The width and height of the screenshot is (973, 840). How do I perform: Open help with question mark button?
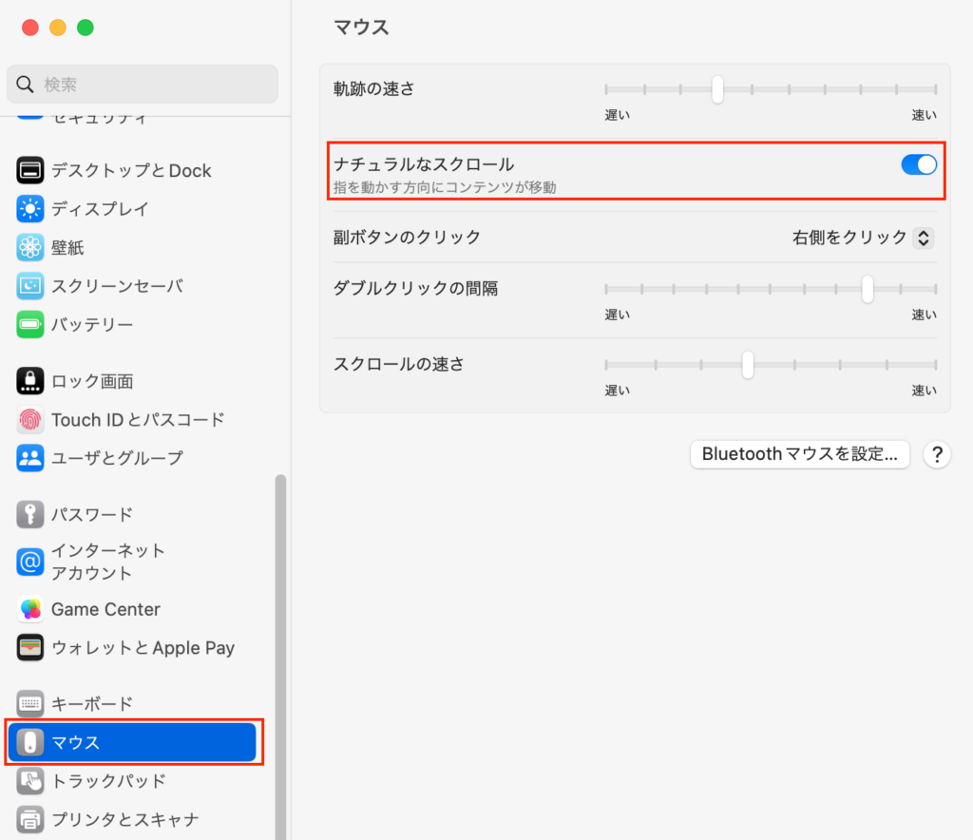pos(937,455)
